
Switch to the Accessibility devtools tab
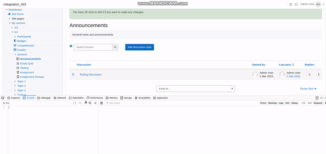pos(142,98)
